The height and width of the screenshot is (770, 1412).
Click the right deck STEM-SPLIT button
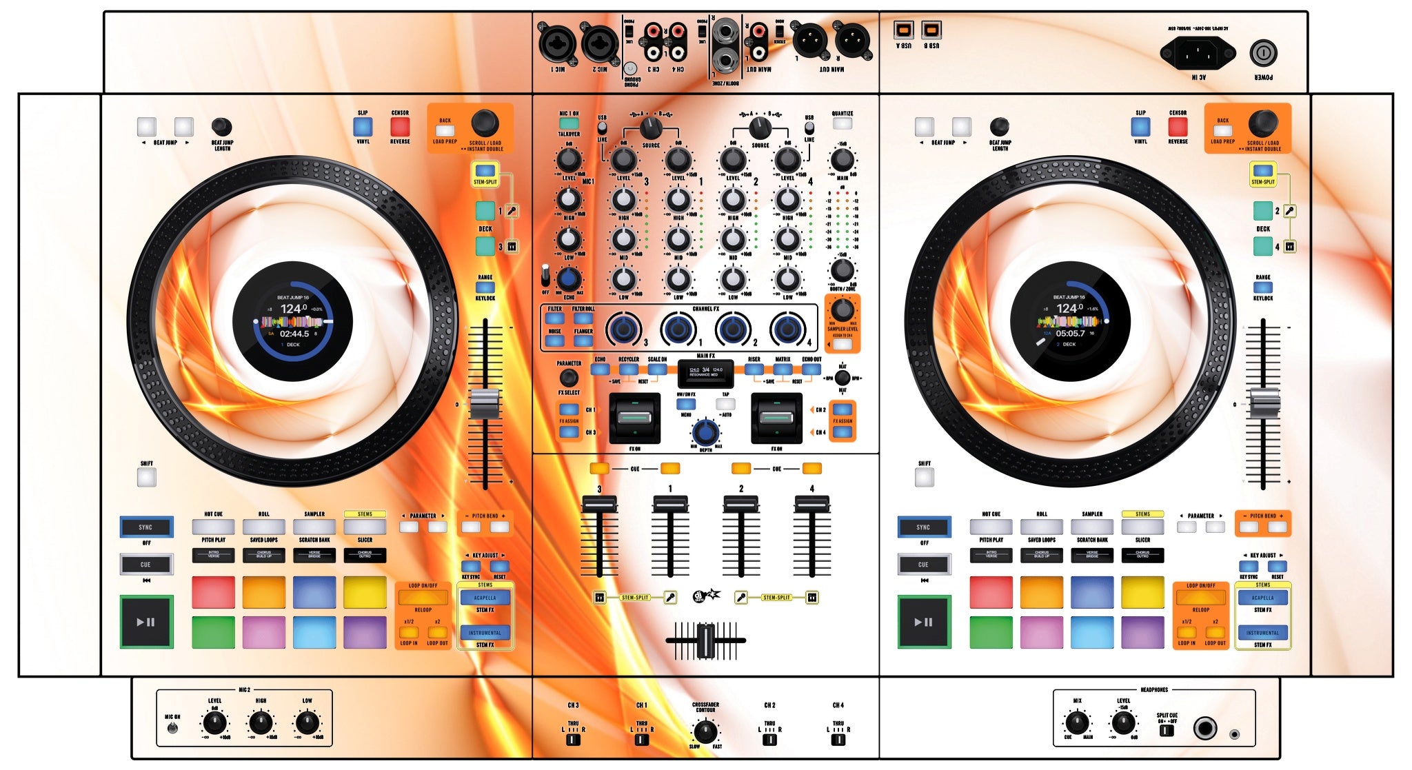coord(1262,170)
